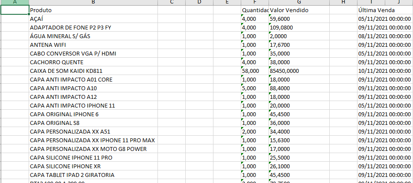
Task: Click the value 38,0000 for CACHORRO QUENTE
Action: point(299,62)
